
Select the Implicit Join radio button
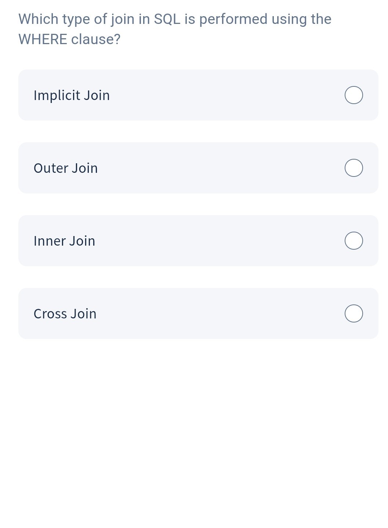click(x=354, y=95)
